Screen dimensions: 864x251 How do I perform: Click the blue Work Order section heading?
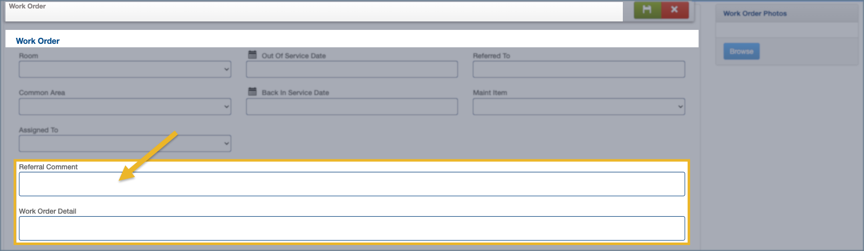point(38,41)
